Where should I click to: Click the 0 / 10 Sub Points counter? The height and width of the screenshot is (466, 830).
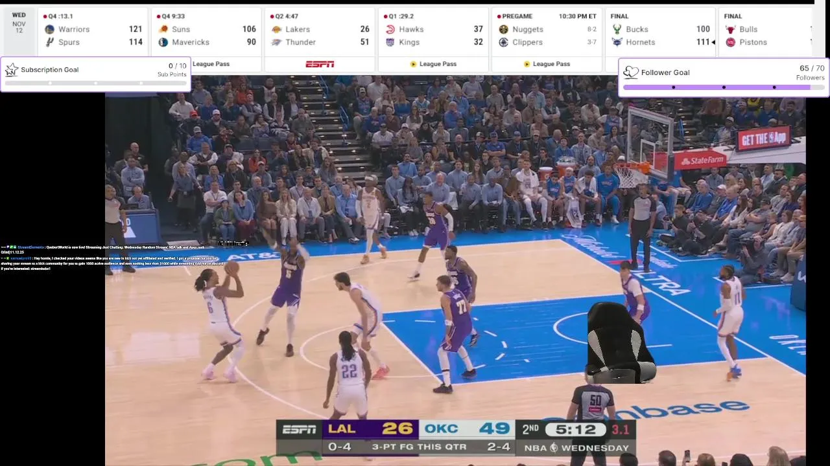172,70
